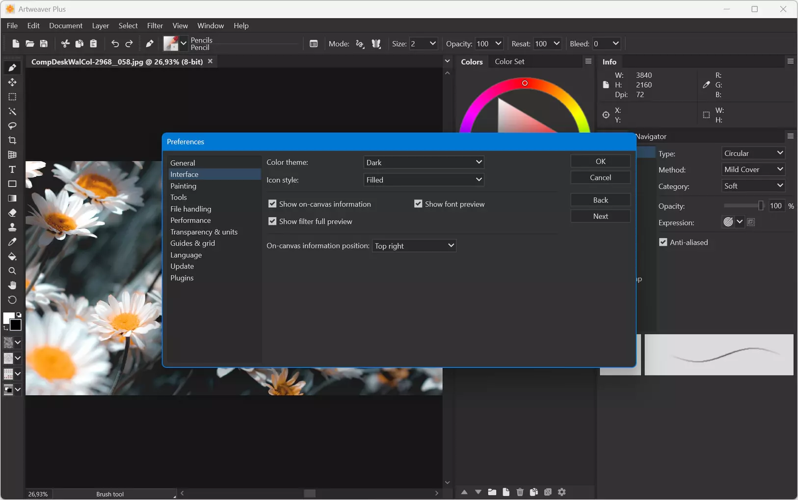
Task: Uncheck Show on-canvas information
Action: 272,204
